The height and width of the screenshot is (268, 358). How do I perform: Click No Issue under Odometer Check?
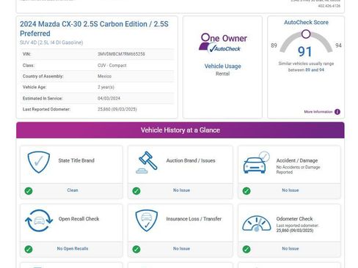click(291, 248)
